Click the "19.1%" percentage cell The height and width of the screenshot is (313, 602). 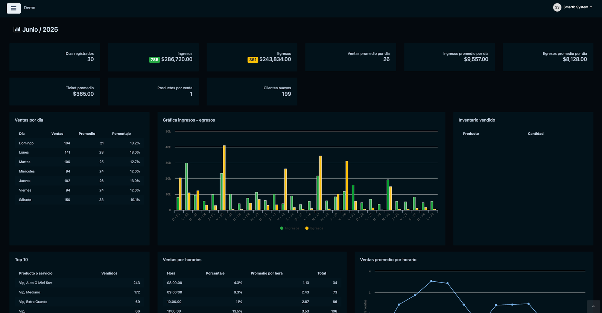[135, 200]
